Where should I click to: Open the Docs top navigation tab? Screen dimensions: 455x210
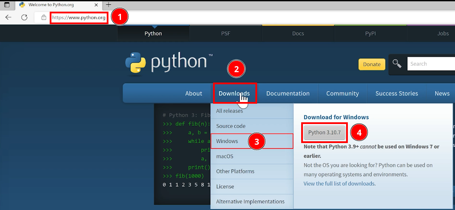tap(298, 33)
